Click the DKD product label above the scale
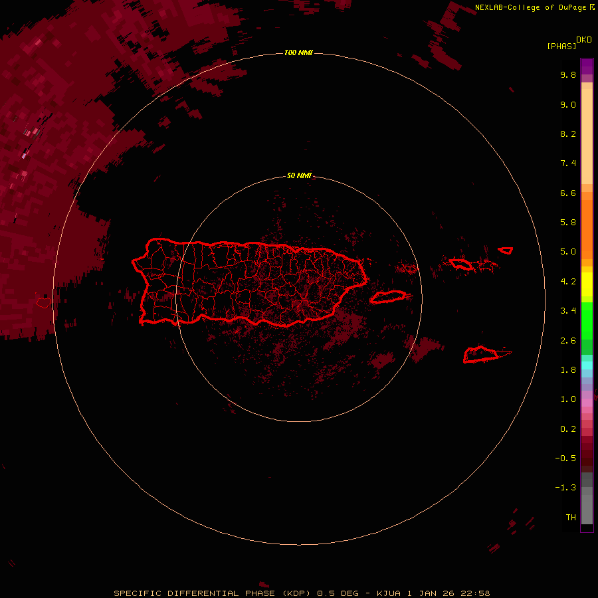 tap(584, 39)
